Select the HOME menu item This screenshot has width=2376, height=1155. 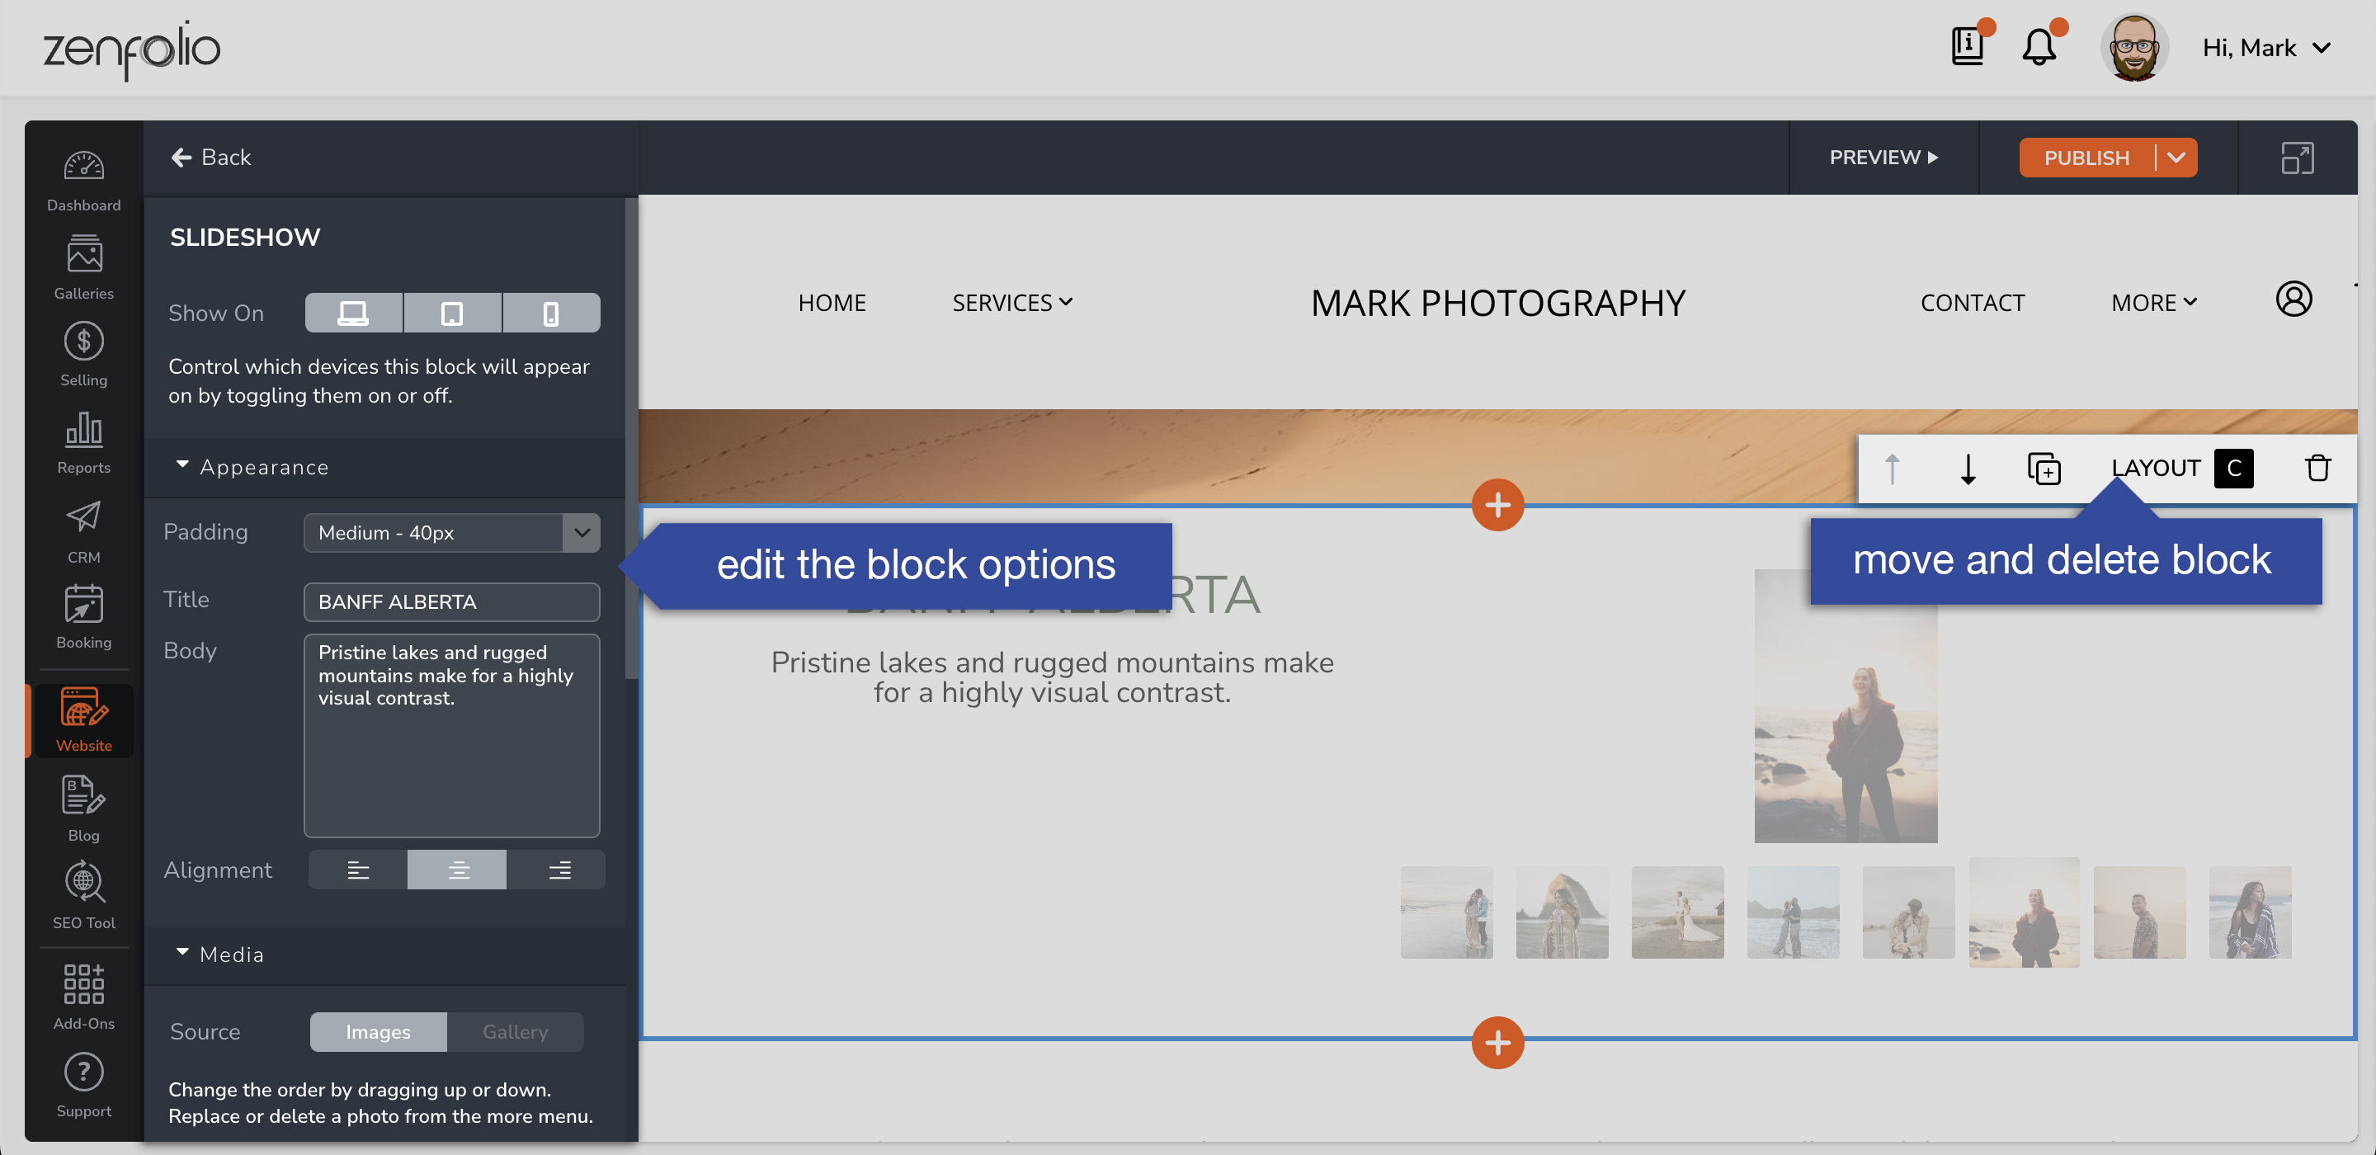pyautogui.click(x=833, y=300)
